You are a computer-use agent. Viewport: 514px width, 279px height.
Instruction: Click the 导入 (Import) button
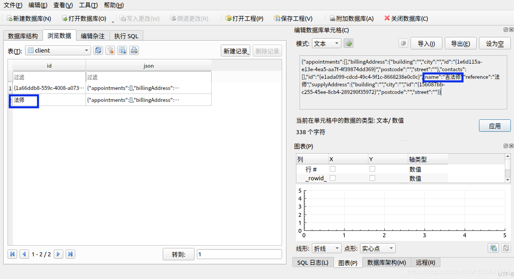[x=426, y=44]
